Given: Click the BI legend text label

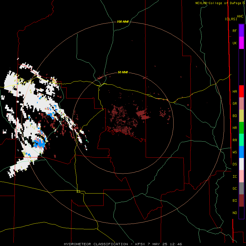Looking at the screenshot, I should click(235, 201).
